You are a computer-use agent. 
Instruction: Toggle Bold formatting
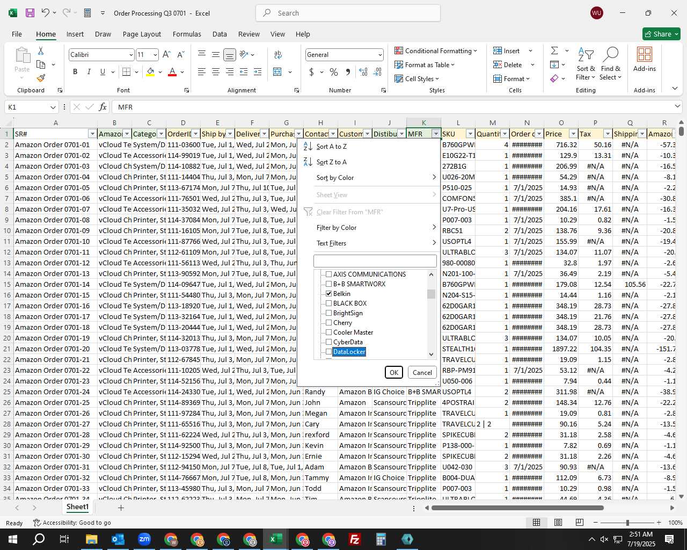tap(75, 71)
